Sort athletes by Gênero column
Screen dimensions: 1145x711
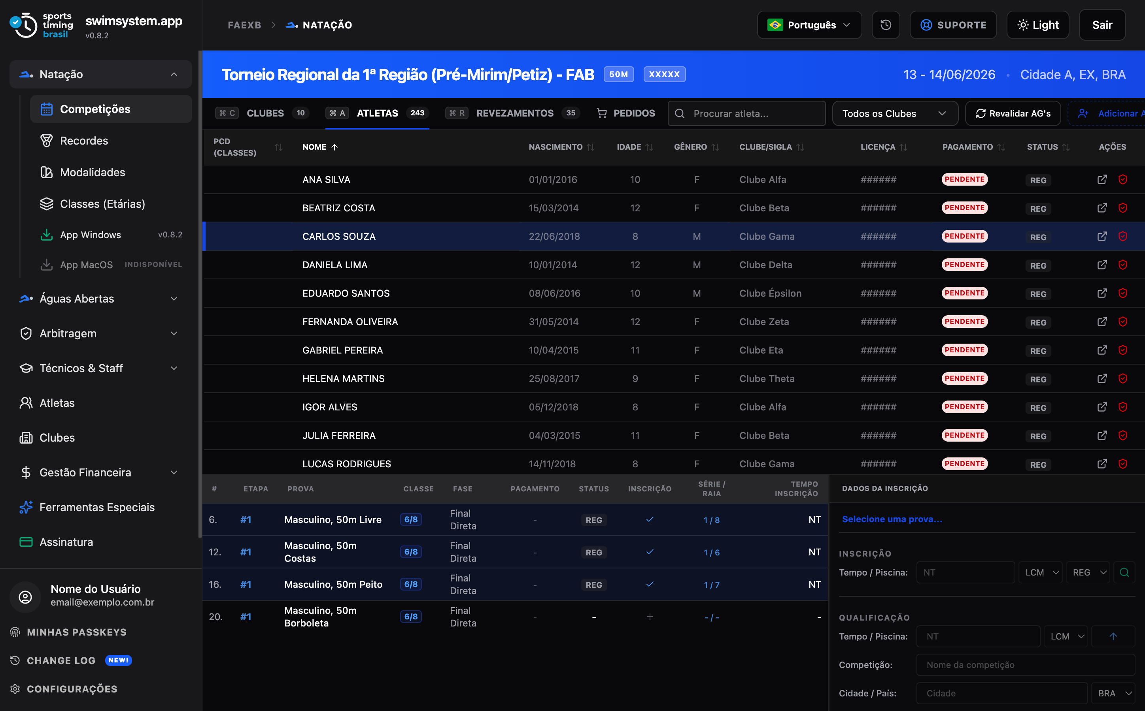tap(715, 147)
